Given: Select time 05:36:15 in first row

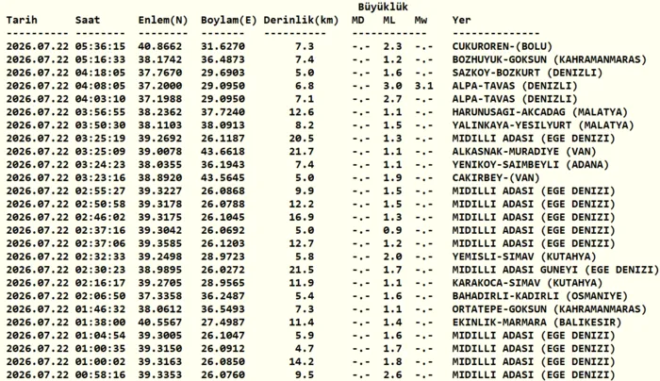Looking at the screenshot, I should 100,46.
